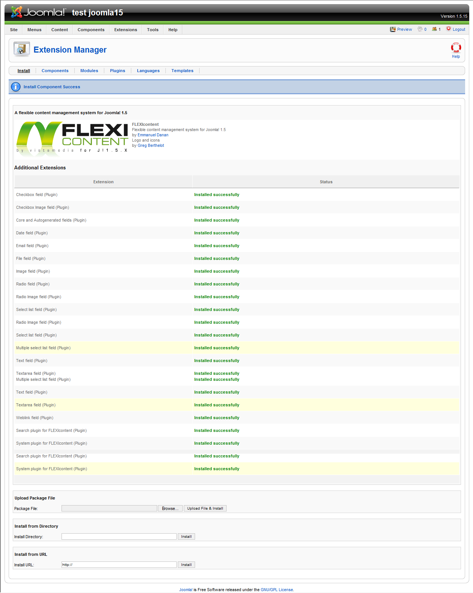Click Install button for Install Directory
The height and width of the screenshot is (593, 473).
tap(186, 537)
